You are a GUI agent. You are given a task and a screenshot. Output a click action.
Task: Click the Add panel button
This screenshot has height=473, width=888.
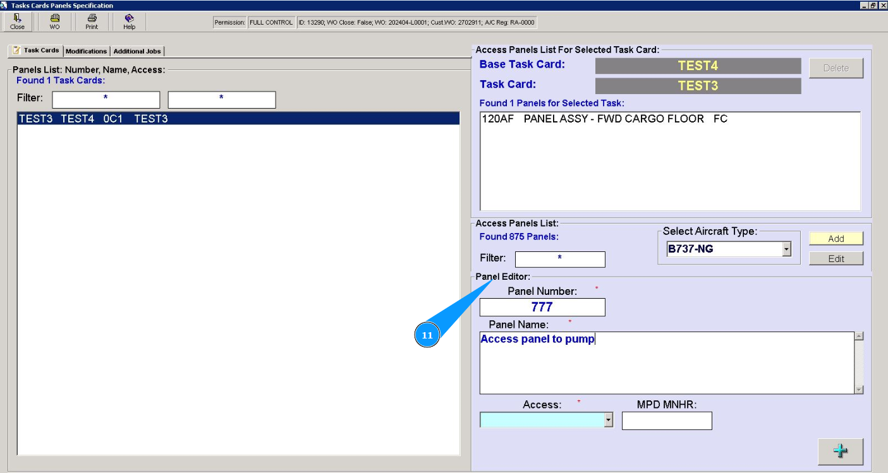[x=836, y=239]
